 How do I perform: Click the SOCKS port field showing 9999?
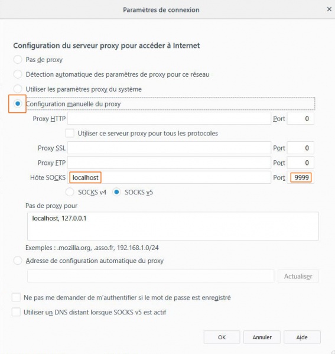coord(300,177)
